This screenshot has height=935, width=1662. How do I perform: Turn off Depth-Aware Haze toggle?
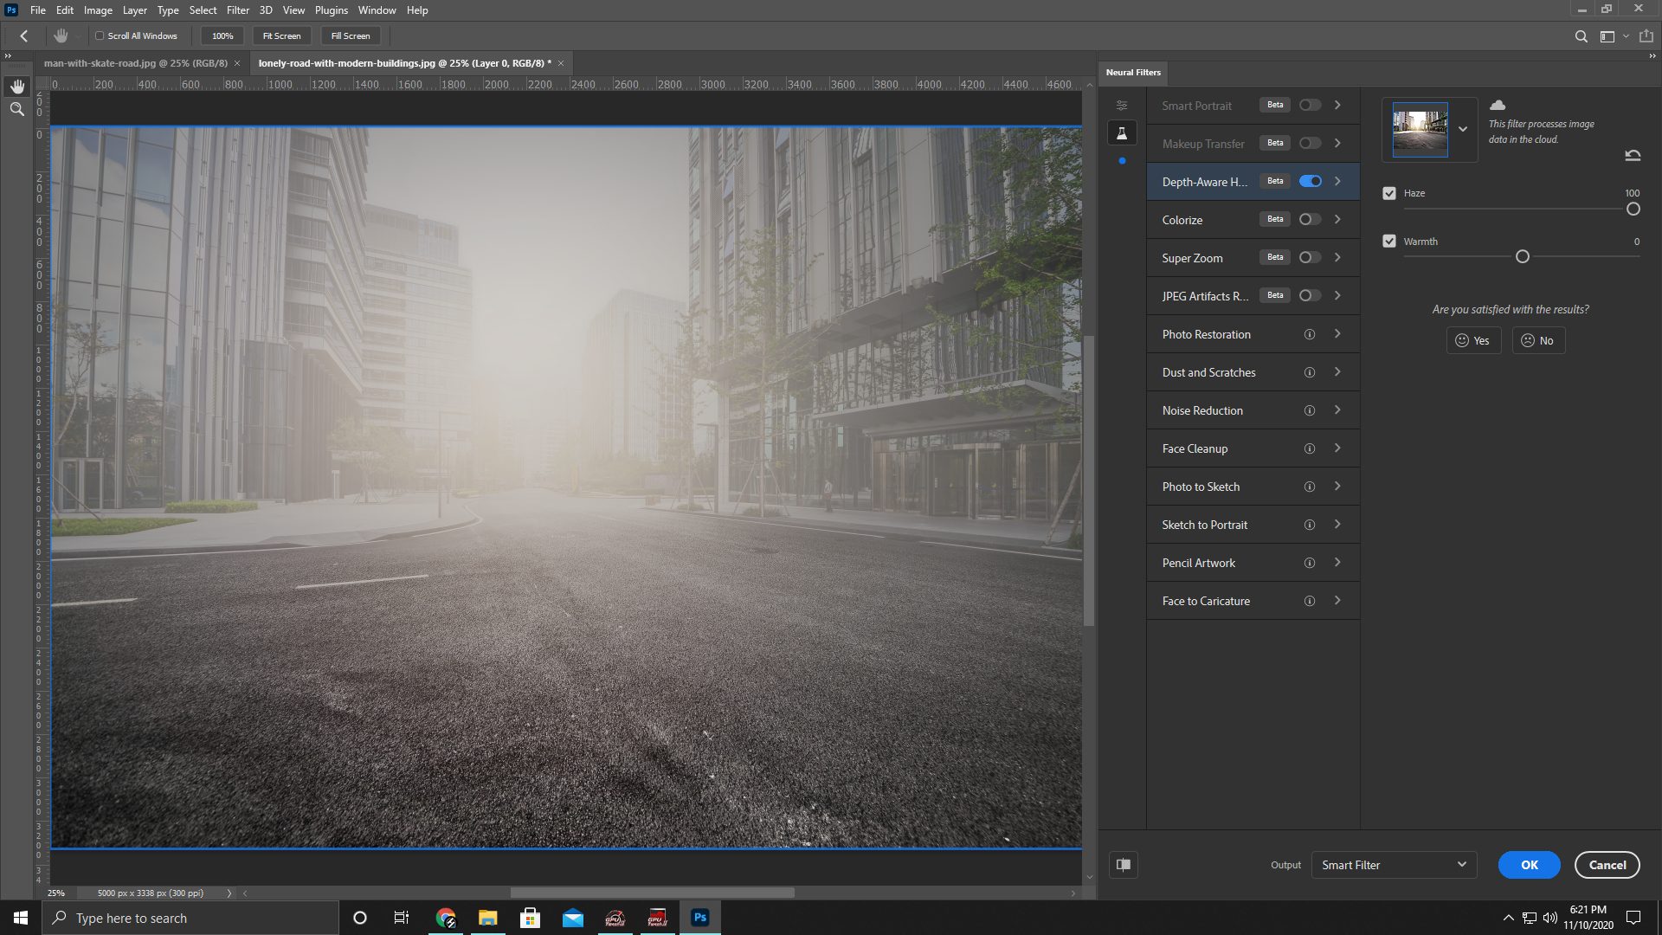pos(1310,181)
